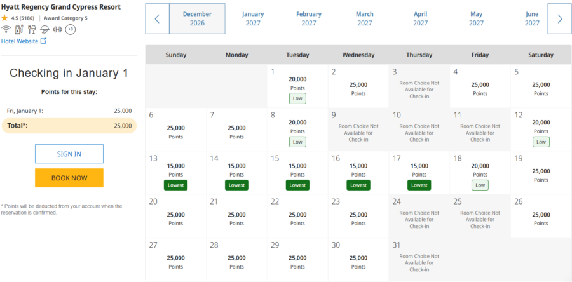Viewport: 572px width, 282px height.
Task: Select the December 2026 month tab
Action: [197, 19]
